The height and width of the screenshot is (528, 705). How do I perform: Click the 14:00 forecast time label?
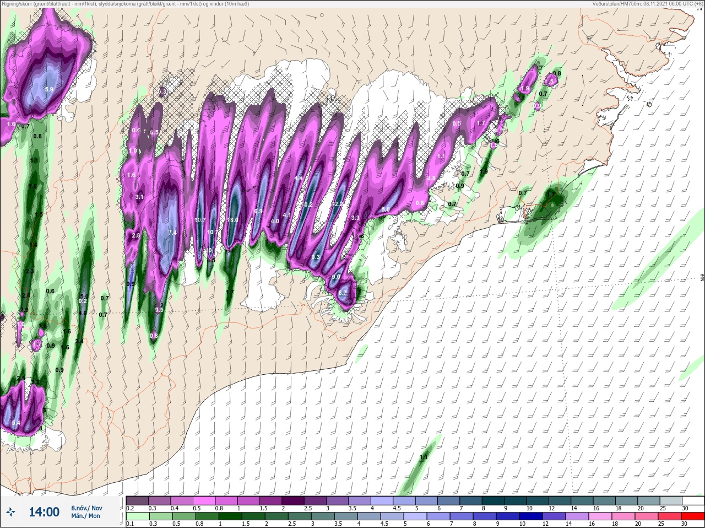44,512
